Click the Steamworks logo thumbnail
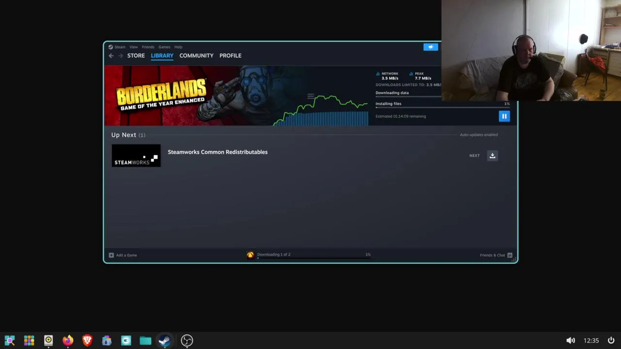Image resolution: width=621 pixels, height=349 pixels. click(x=136, y=156)
